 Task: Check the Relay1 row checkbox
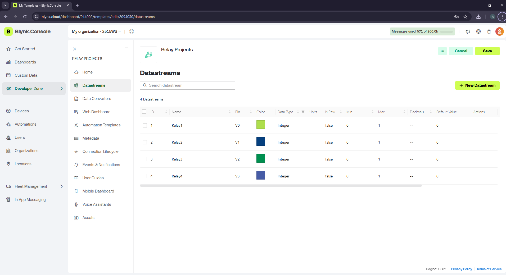tap(145, 125)
